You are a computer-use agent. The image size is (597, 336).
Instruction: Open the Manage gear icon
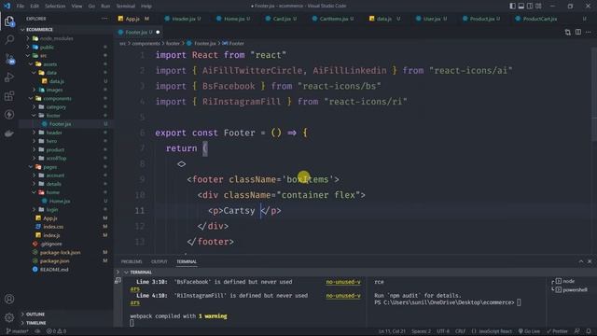(x=9, y=317)
